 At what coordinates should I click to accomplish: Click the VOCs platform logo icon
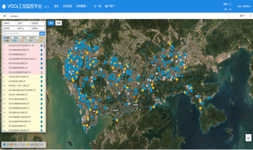pos(4,6)
